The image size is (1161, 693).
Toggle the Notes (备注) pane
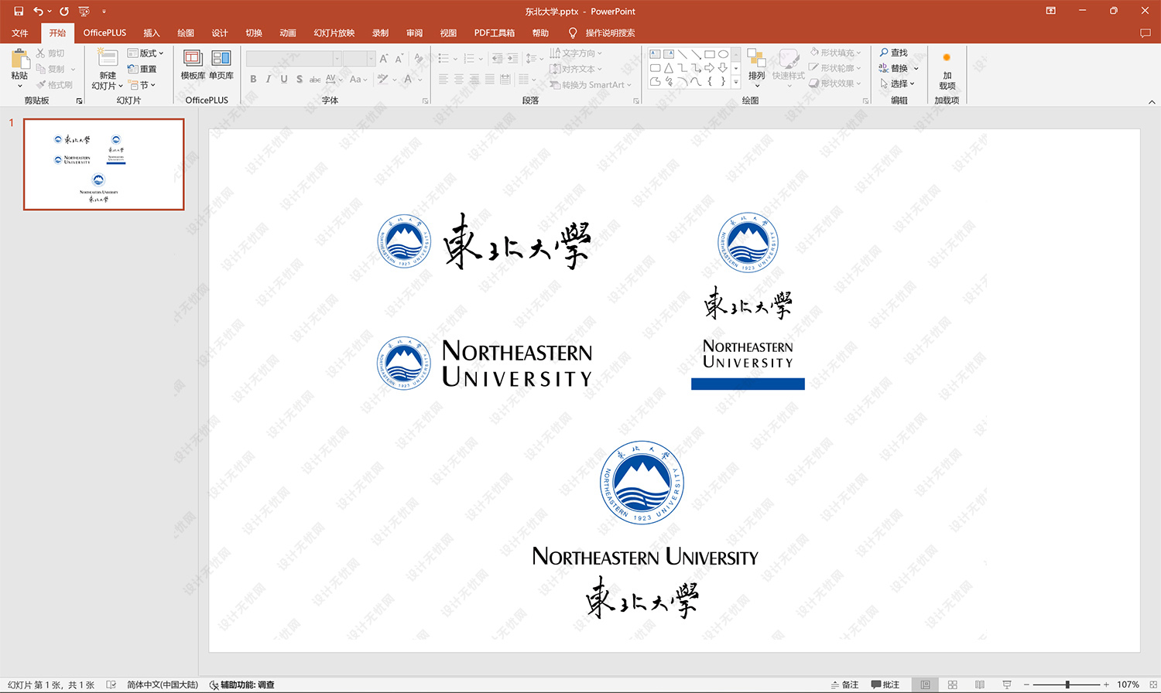pos(844,684)
